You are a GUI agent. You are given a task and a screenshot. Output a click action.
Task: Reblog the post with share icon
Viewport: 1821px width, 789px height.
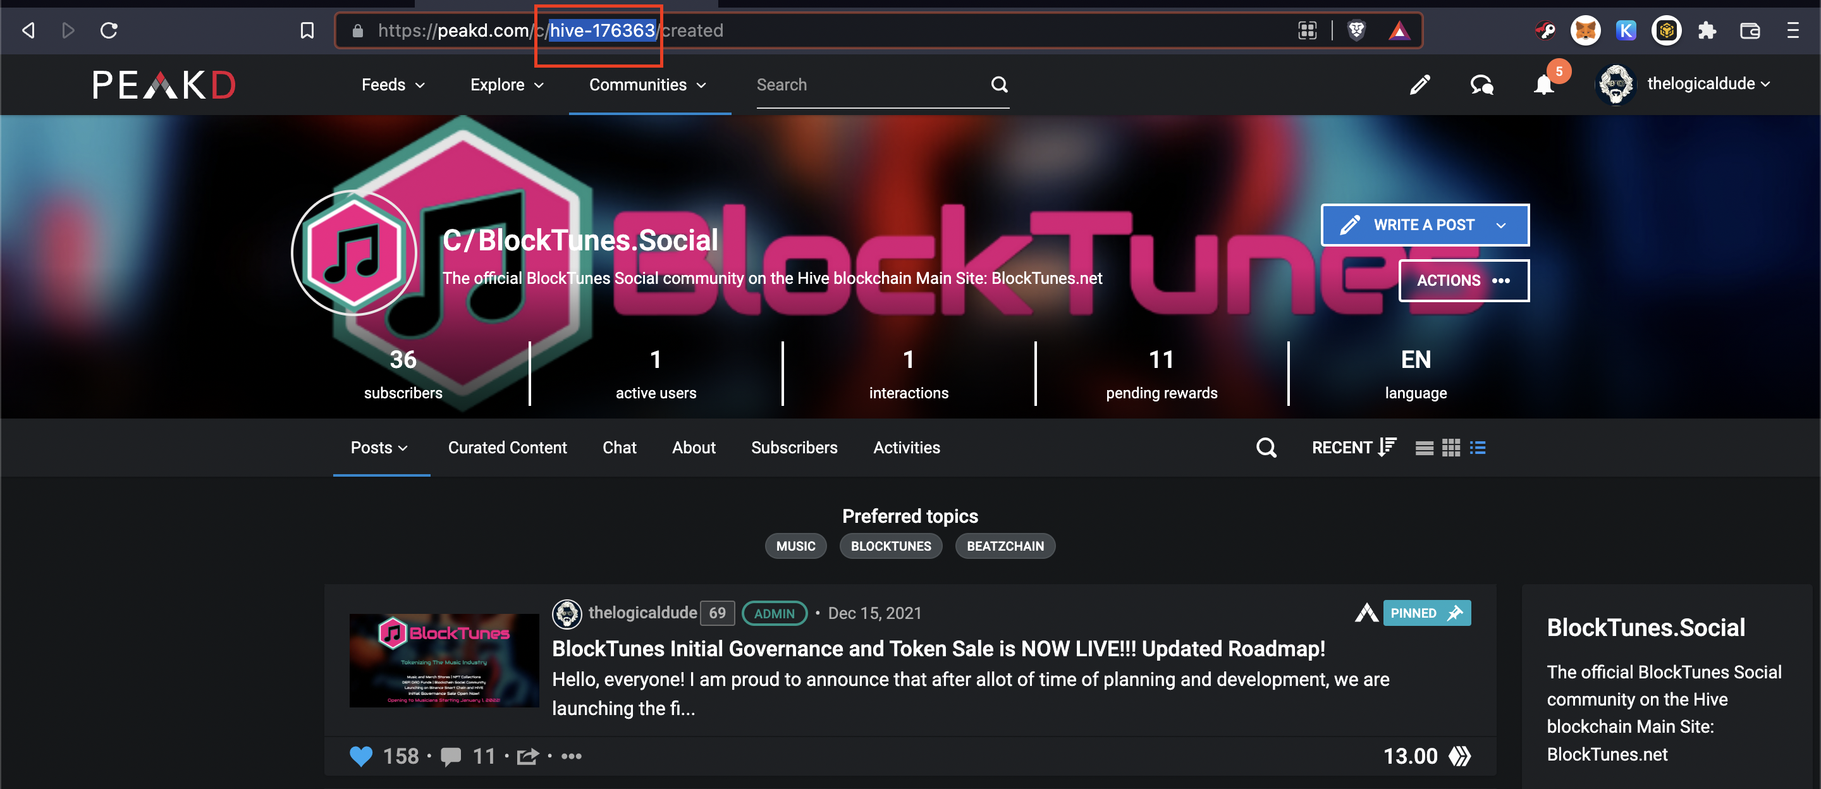[527, 757]
